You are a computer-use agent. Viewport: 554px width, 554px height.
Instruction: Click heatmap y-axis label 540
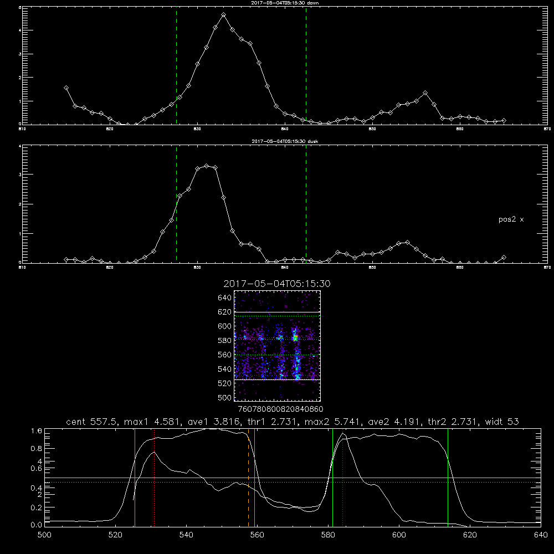pos(225,369)
